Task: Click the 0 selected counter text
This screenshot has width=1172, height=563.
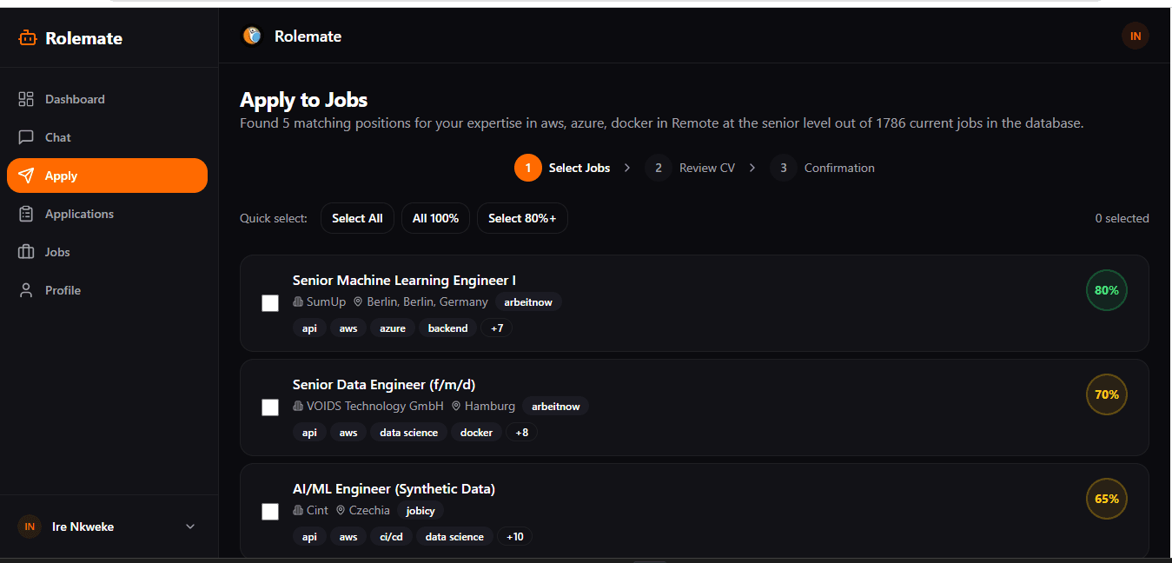Action: [x=1122, y=218]
